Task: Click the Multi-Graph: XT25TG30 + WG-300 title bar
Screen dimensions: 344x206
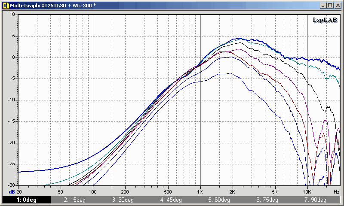Action: [x=172, y=6]
